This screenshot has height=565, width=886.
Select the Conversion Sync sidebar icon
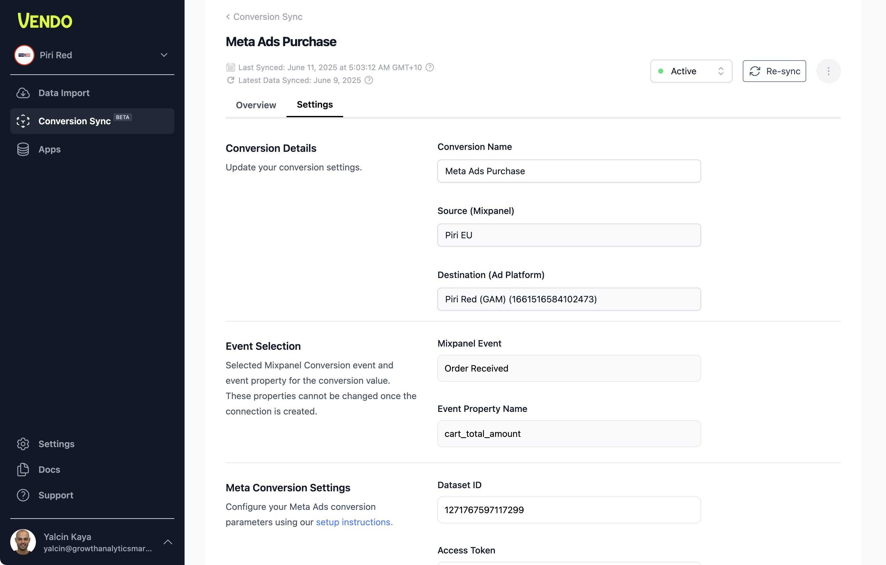click(x=22, y=121)
